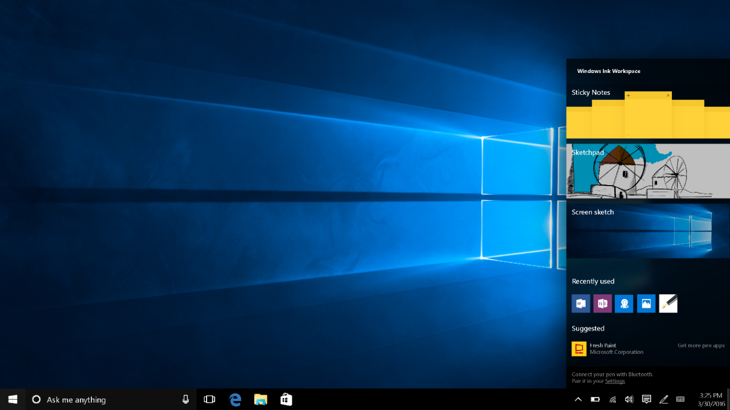Toggle the Wi-Fi network status icon
Screen dimensions: 730x410
612,399
